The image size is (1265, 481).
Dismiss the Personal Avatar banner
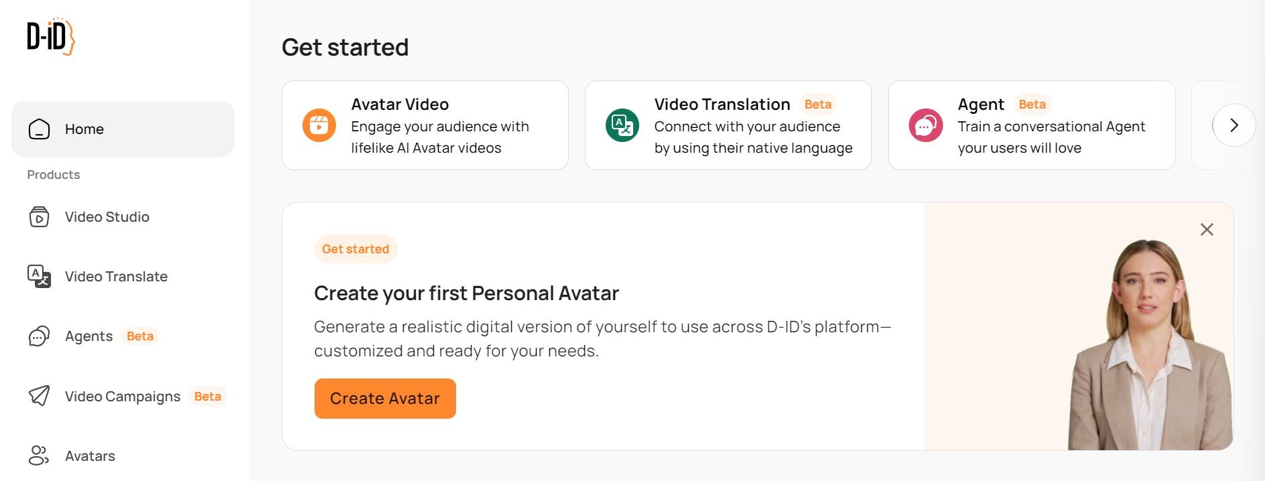[1207, 230]
